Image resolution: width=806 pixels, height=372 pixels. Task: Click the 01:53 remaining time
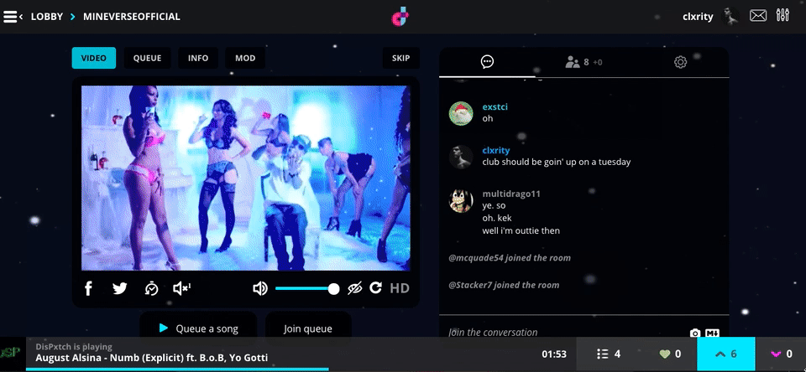tap(554, 354)
